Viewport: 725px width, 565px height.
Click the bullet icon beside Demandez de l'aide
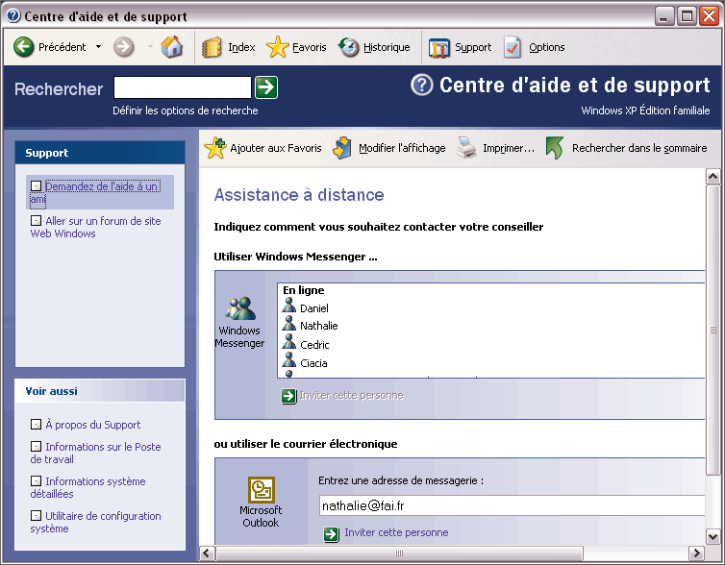[37, 186]
